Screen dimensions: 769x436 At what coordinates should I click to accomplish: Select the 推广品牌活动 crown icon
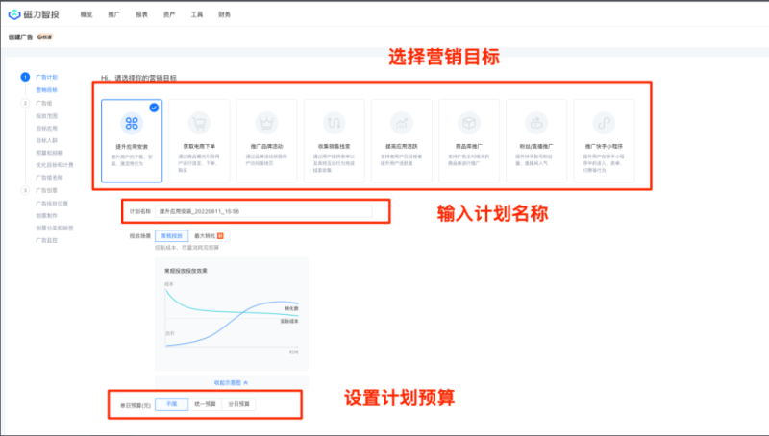[266, 123]
